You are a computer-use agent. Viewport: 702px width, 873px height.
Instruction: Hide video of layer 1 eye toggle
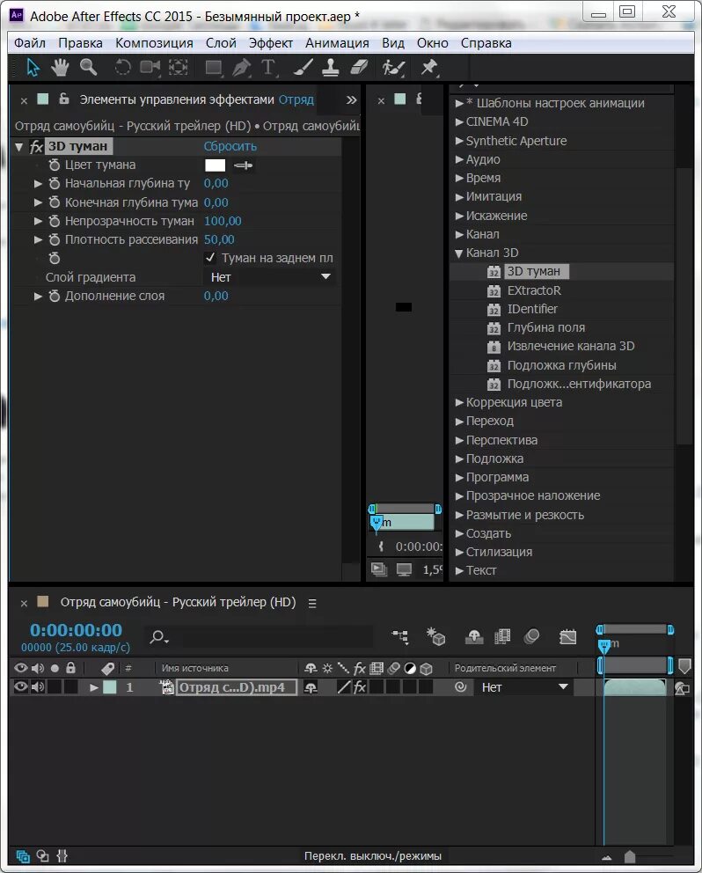point(20,687)
